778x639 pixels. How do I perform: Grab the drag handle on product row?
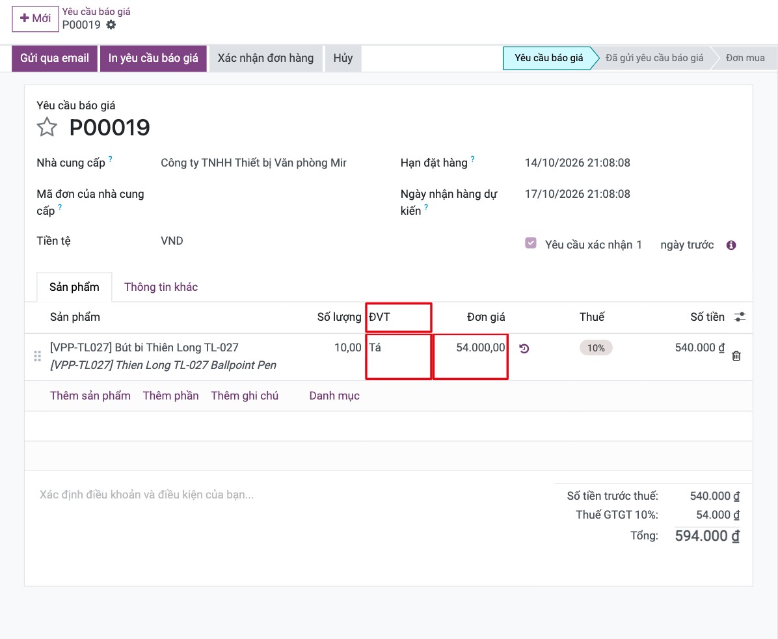tap(37, 356)
